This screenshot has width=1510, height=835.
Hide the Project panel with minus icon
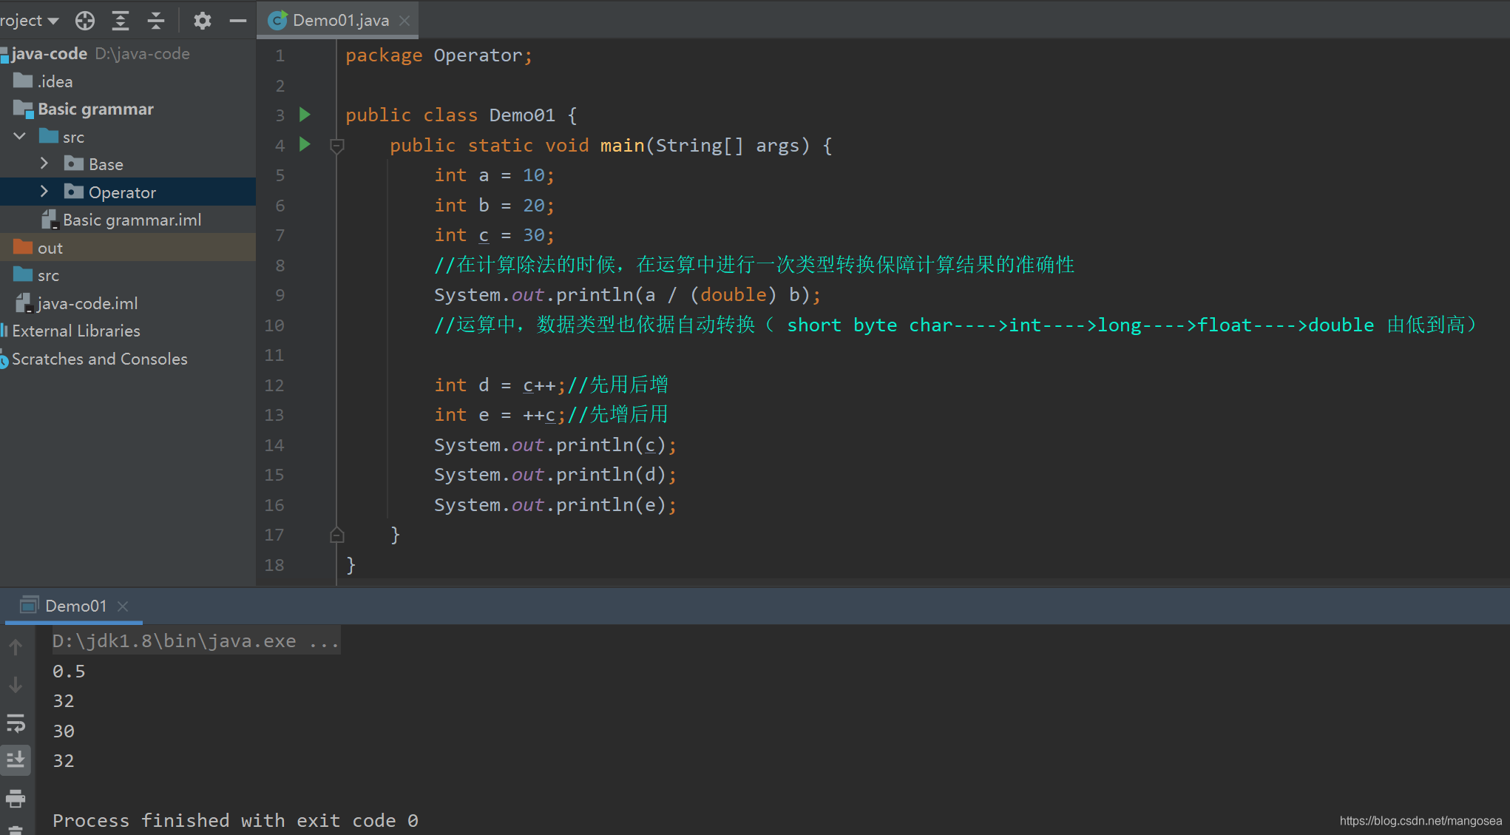point(237,21)
